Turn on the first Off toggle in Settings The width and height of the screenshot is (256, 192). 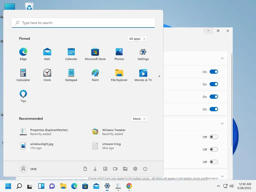[214, 137]
